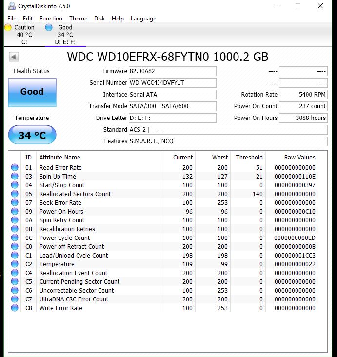Open the Edit menu
The width and height of the screenshot is (337, 357).
point(28,19)
